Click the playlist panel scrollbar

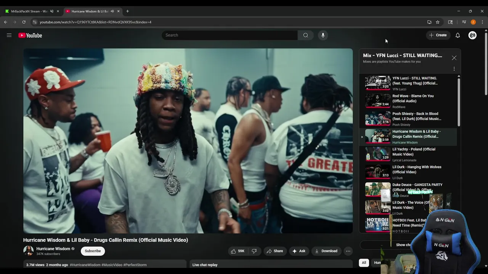pyautogui.click(x=459, y=102)
